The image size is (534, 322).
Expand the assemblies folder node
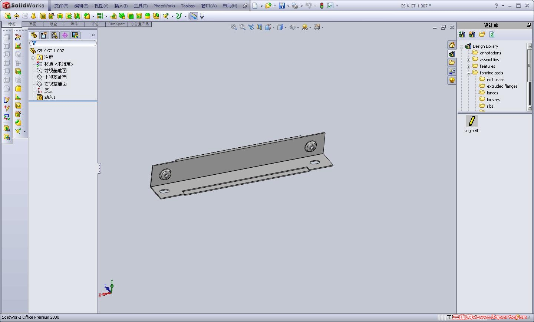click(x=469, y=60)
